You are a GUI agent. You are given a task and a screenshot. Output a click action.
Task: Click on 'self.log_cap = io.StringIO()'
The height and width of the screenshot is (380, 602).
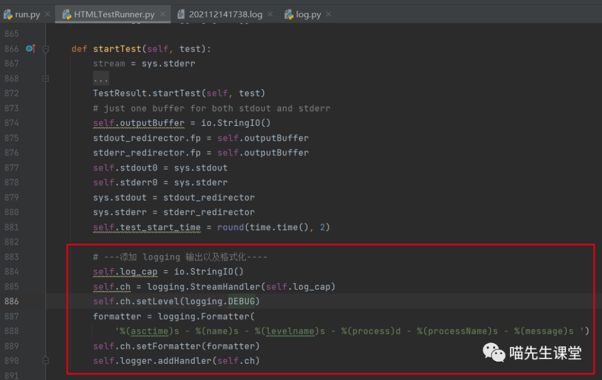coord(168,272)
